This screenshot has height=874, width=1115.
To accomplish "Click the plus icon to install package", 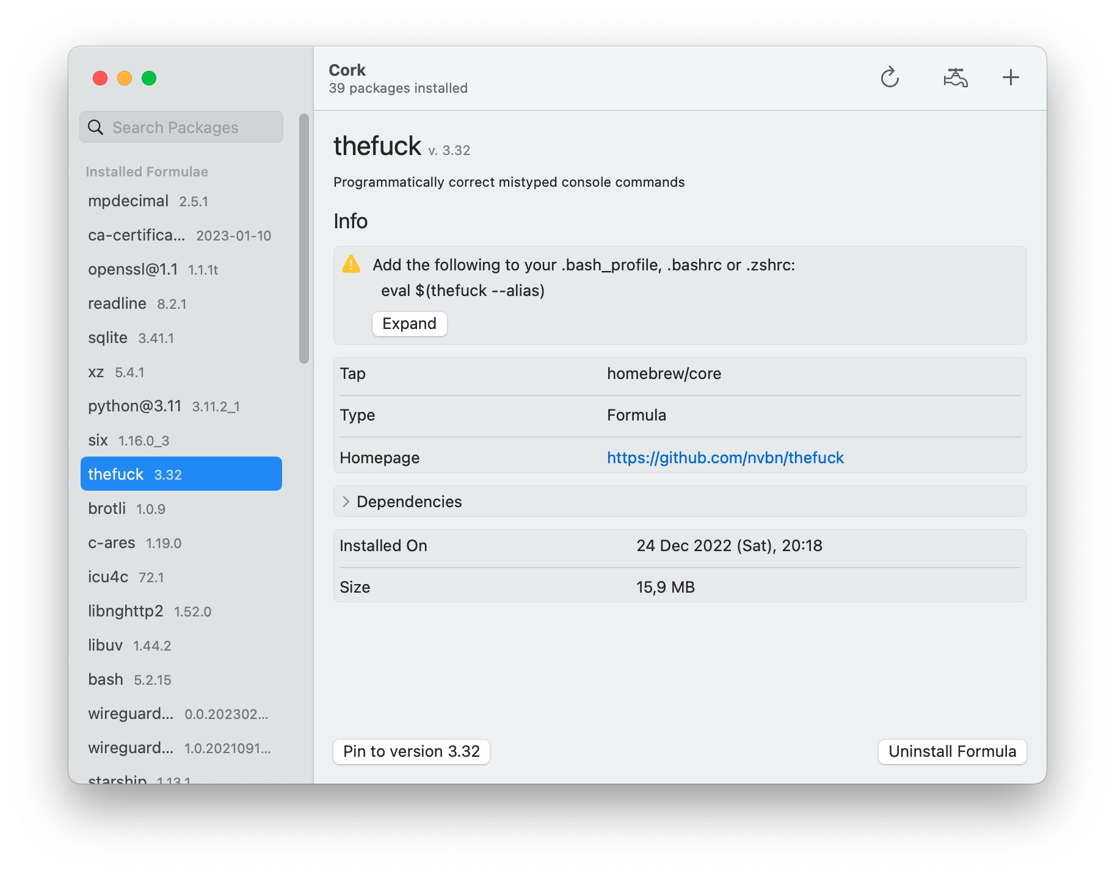I will coord(1011,78).
